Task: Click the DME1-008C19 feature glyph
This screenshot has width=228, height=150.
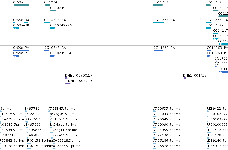Action: pyautogui.click(x=68, y=84)
